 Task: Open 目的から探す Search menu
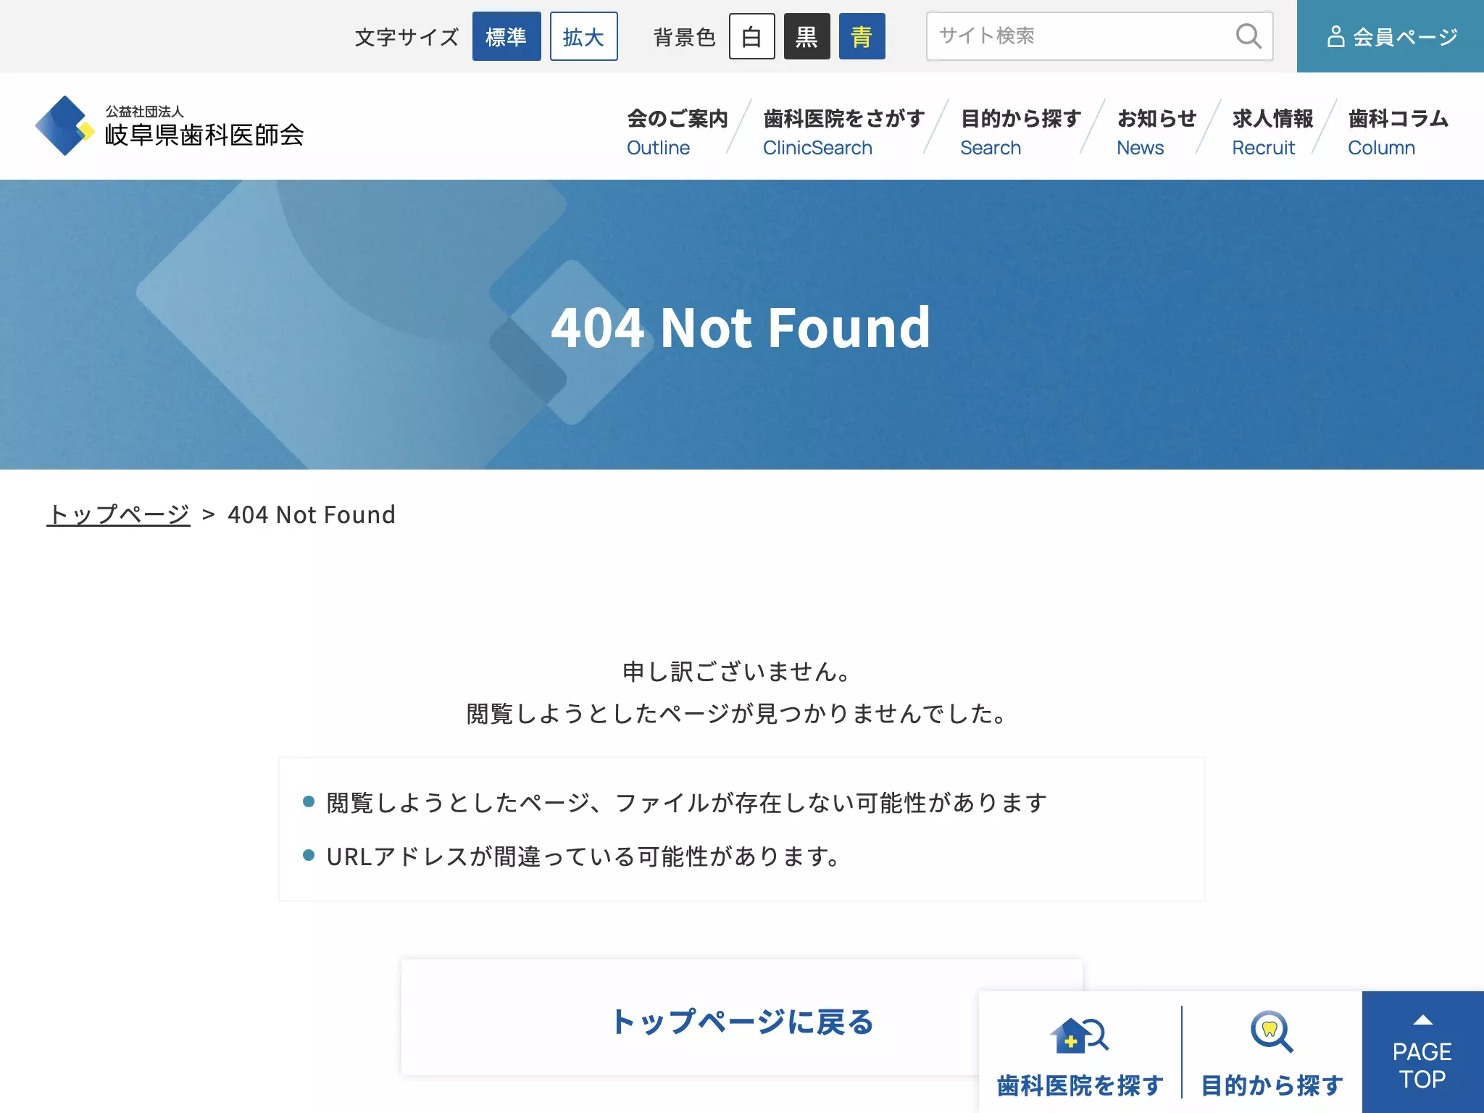tap(1020, 133)
